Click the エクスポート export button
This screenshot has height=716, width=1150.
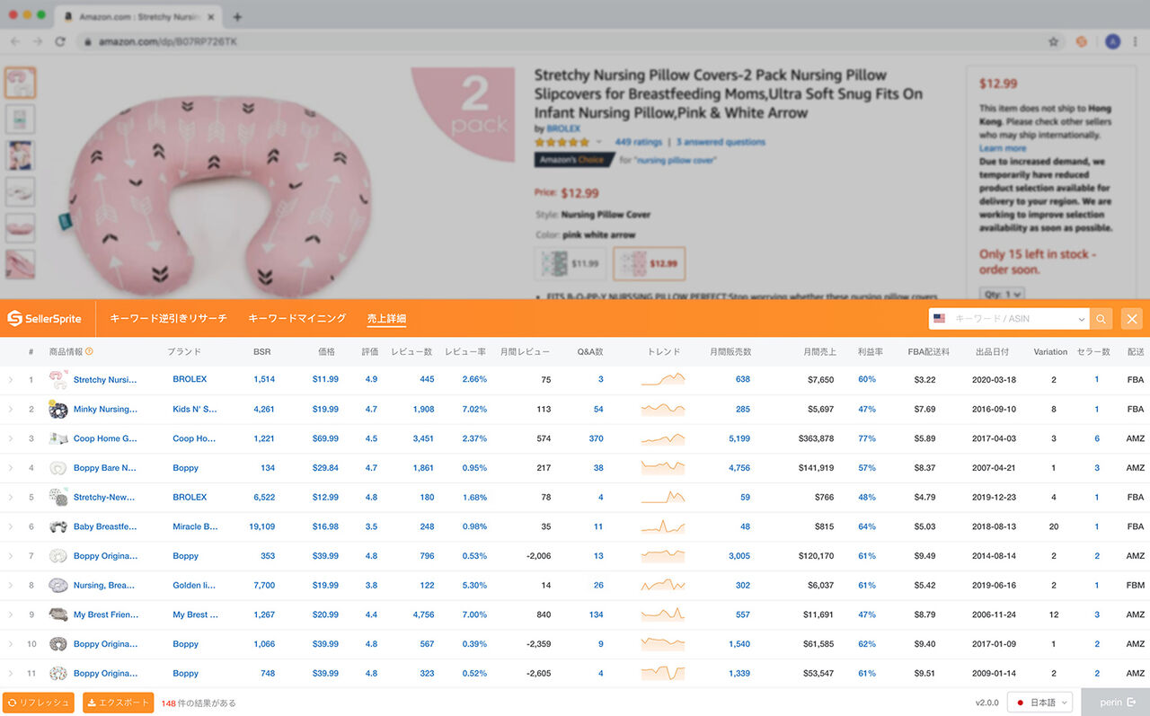point(119,703)
